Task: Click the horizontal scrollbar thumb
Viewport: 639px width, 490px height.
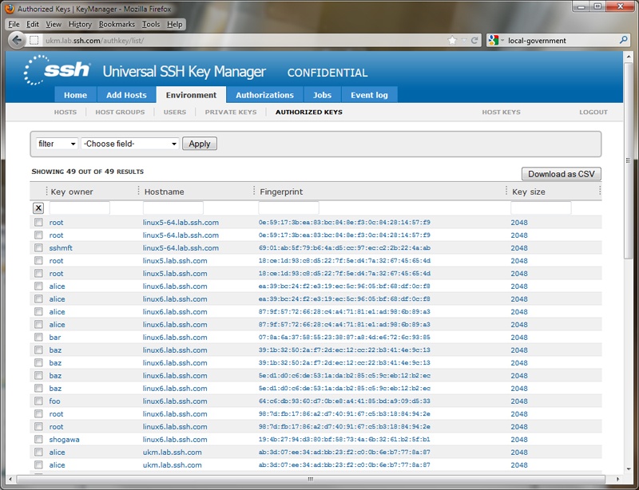Action: click(311, 479)
